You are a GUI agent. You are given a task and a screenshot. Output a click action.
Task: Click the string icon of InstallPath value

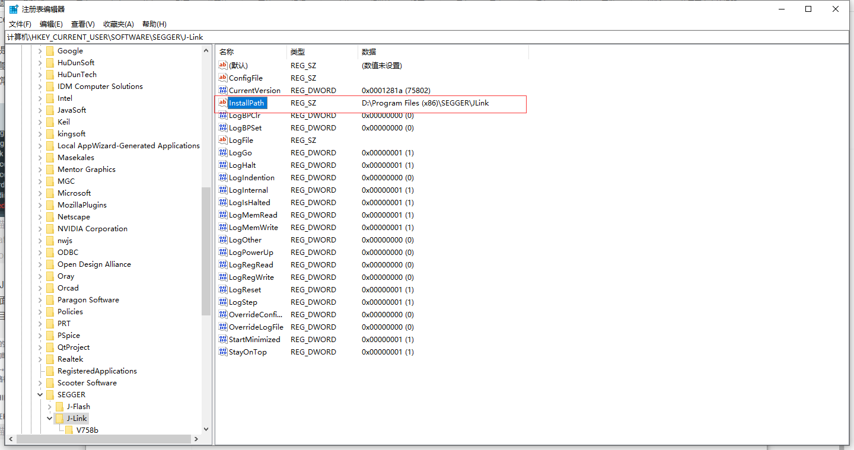[x=223, y=103]
